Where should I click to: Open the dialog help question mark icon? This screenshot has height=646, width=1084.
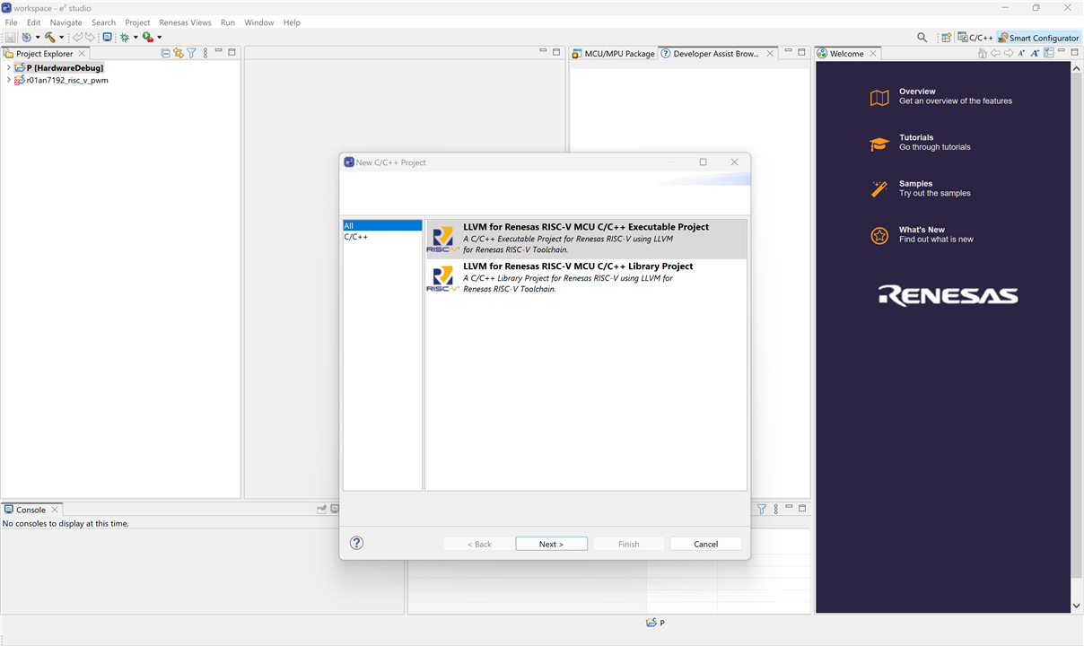coord(356,543)
